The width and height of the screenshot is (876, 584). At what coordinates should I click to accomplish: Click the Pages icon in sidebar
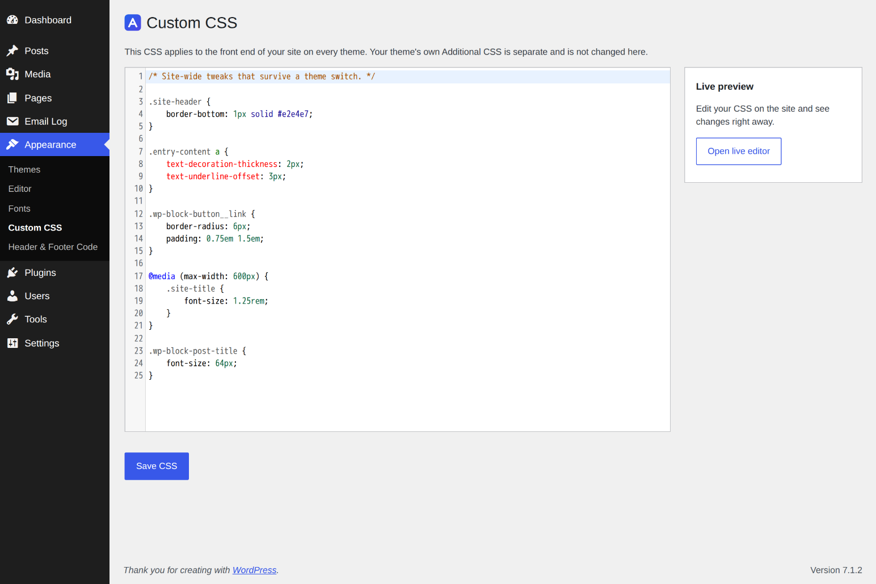click(12, 98)
